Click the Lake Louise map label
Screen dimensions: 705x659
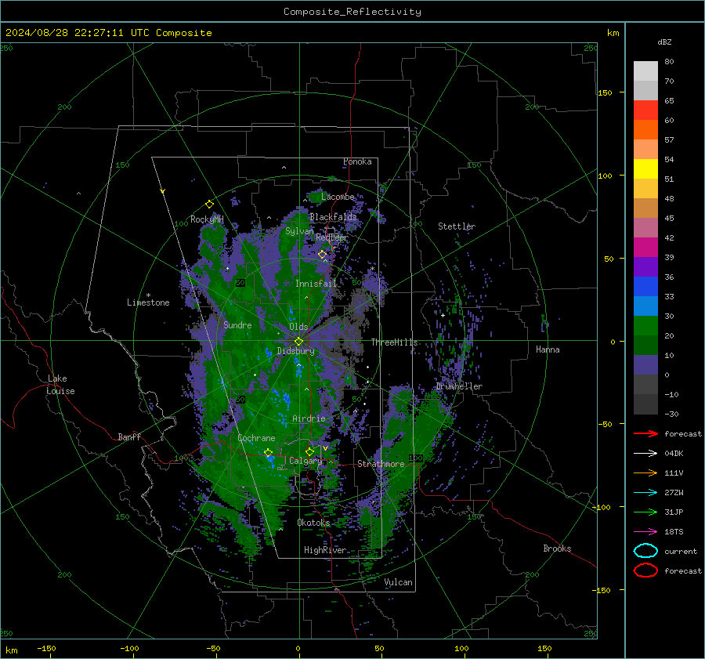coord(61,385)
